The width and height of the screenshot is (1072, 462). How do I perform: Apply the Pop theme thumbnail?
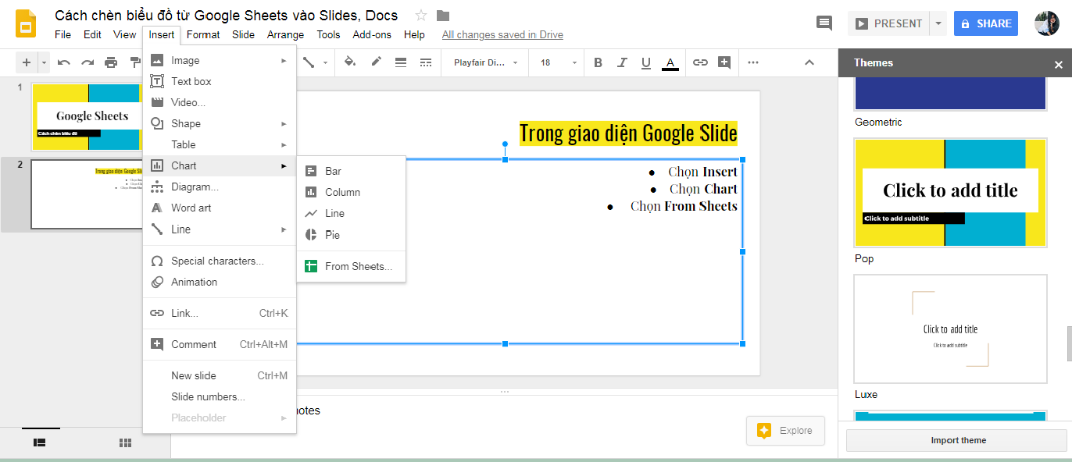coord(950,193)
